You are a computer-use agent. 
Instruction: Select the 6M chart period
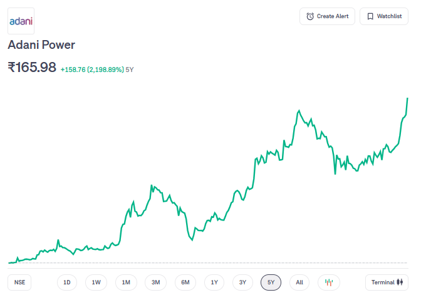tap(185, 282)
